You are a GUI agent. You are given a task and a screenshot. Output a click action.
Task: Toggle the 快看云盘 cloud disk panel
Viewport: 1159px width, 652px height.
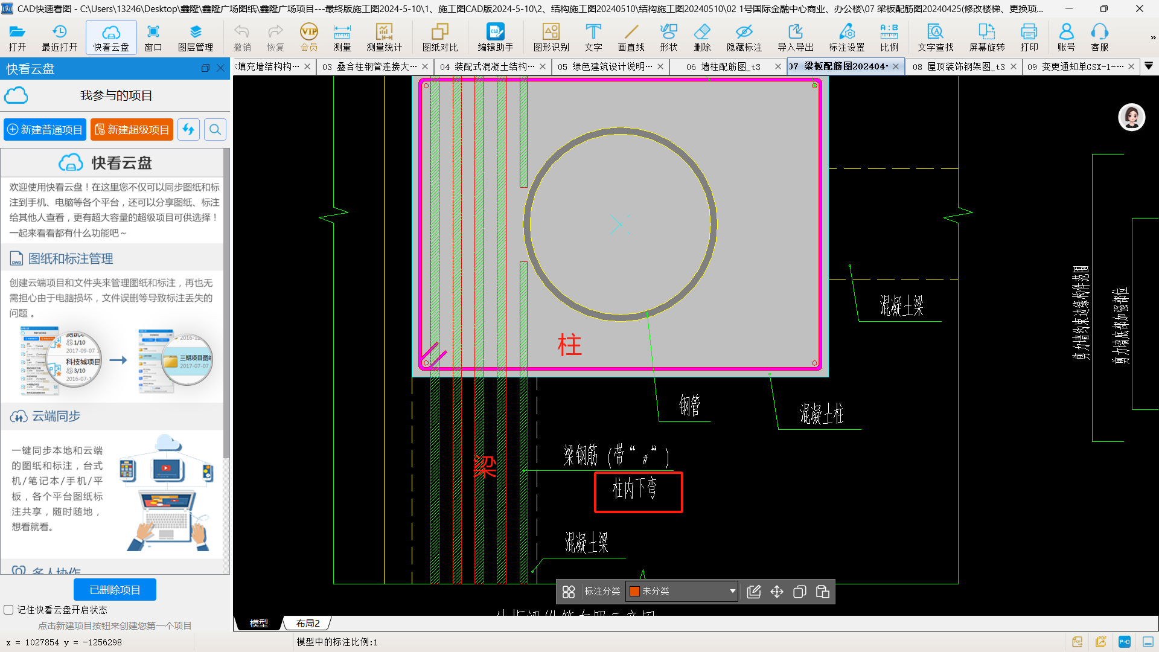click(111, 37)
